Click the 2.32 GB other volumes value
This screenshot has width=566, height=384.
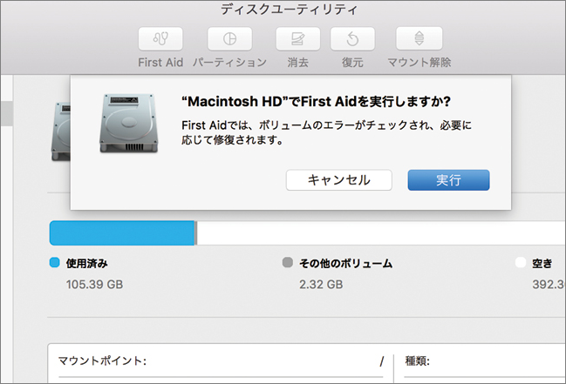321,285
